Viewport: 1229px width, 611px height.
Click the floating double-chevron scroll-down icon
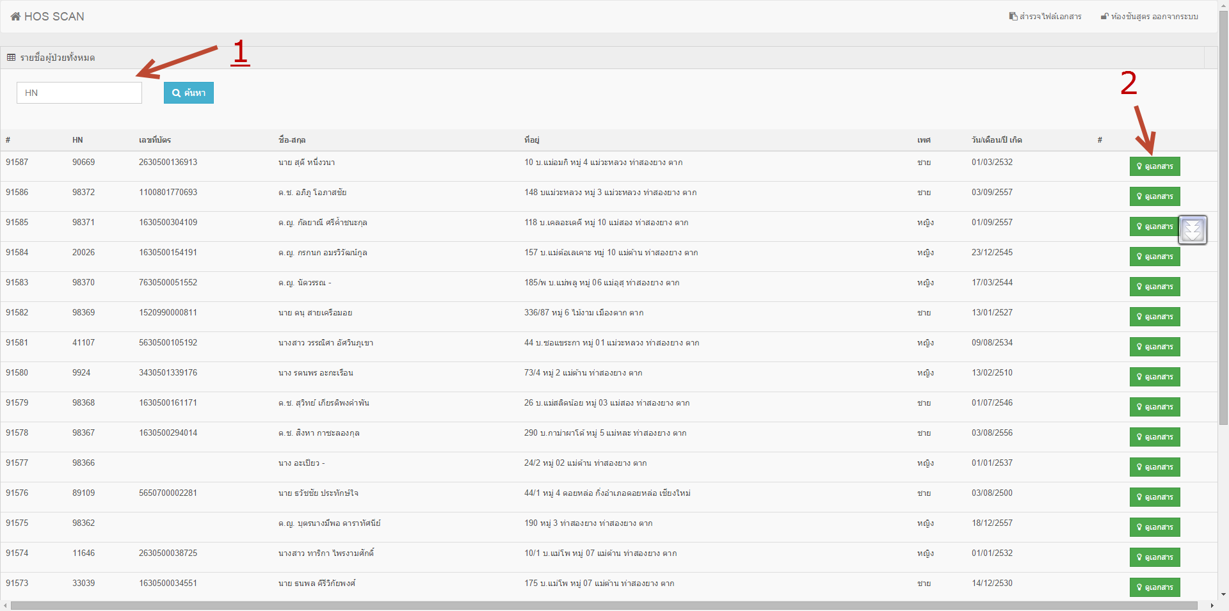pos(1193,230)
